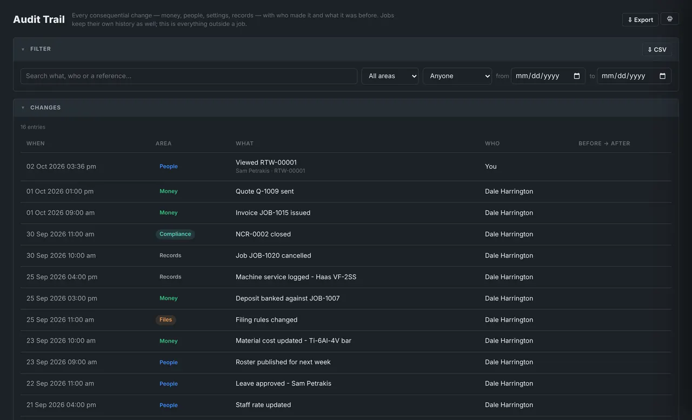692x420 pixels.
Task: Open the All areas dropdown
Action: point(390,76)
